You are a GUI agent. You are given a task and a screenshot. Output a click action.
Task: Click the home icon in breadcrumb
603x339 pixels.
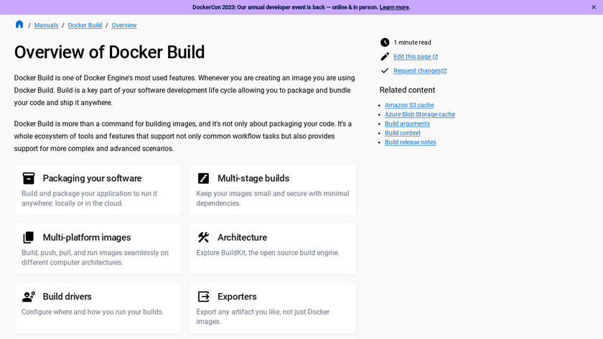click(19, 24)
